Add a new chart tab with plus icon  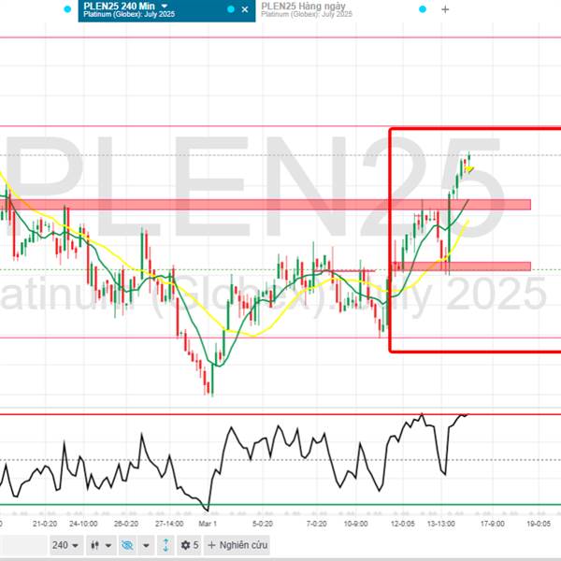tap(445, 9)
